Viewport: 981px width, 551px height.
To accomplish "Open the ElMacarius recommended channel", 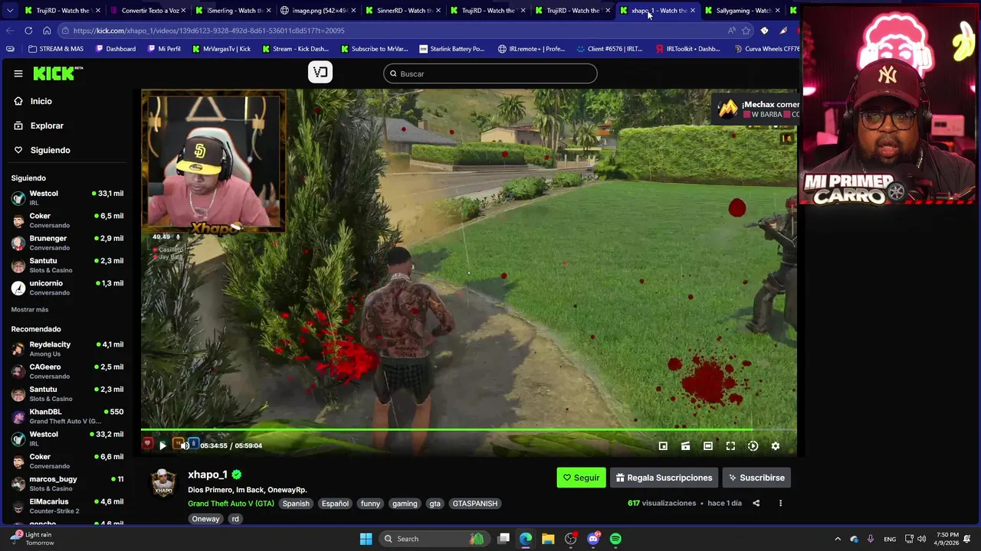I will (x=67, y=506).
